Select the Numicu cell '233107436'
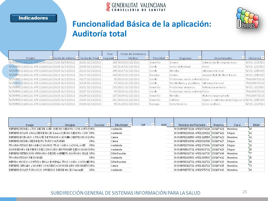 219,170
